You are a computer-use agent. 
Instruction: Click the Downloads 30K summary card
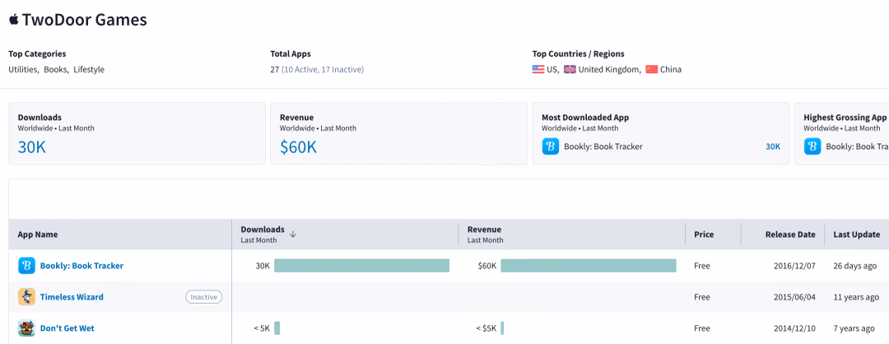(x=137, y=134)
